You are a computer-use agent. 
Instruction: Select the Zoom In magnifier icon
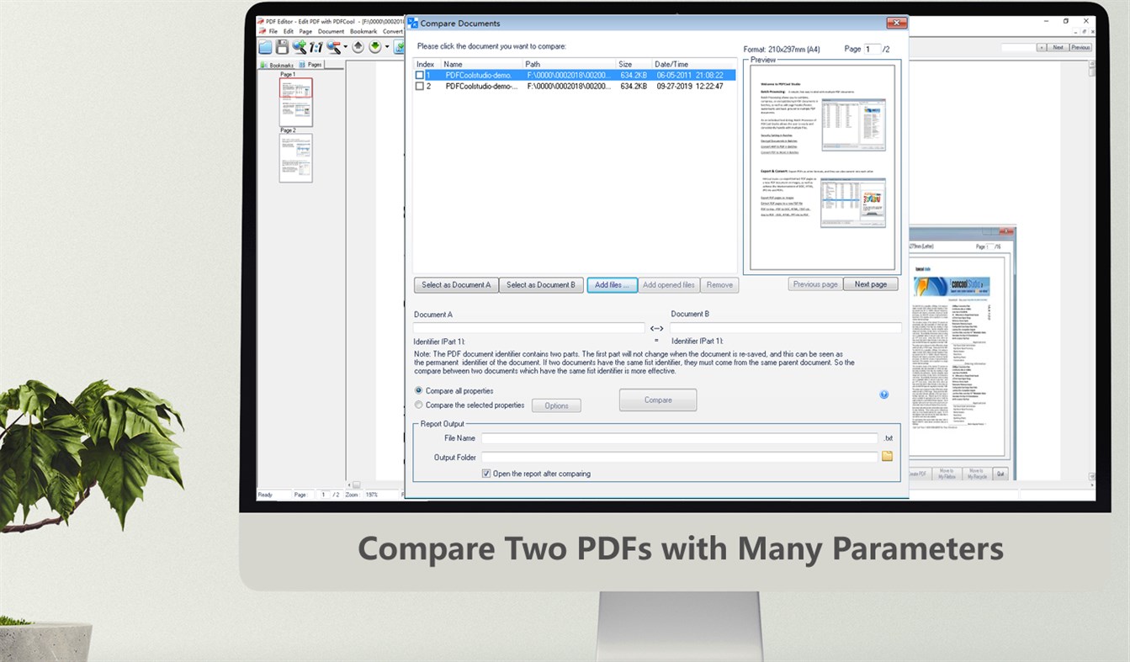[x=300, y=47]
